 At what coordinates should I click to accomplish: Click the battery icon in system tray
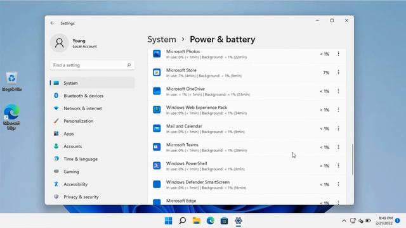pyautogui.click(x=368, y=221)
